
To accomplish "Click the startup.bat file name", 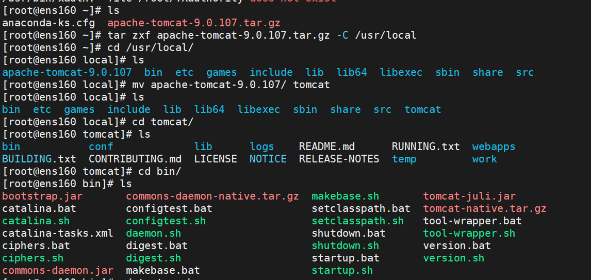I will tap(345, 258).
